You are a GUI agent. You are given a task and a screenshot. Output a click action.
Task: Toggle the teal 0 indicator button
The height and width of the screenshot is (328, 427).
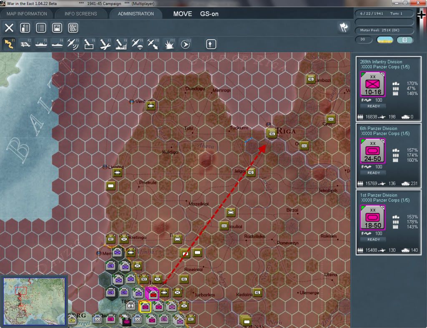click(404, 40)
